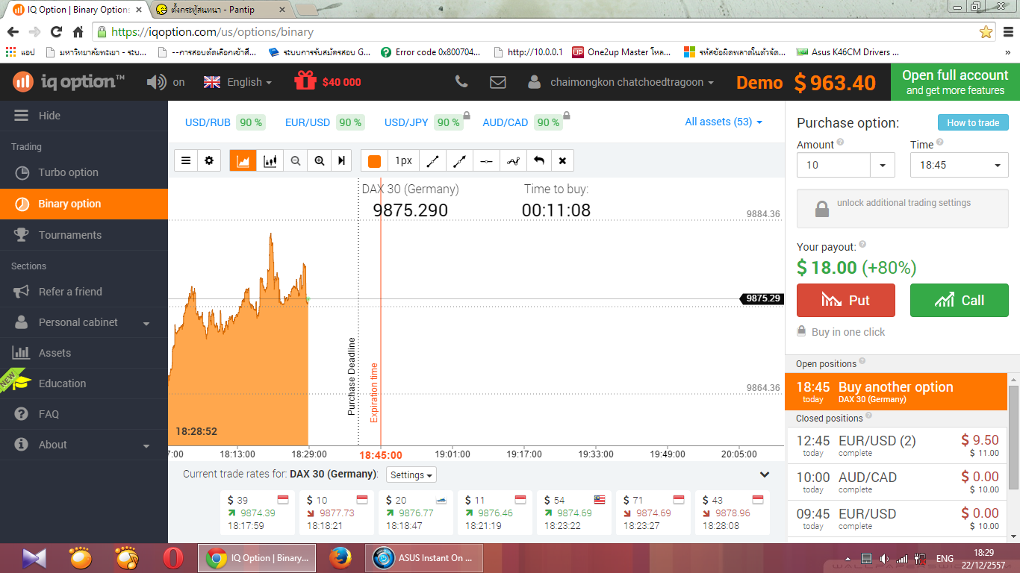This screenshot has height=573, width=1020.
Task: Open the expiry Time 18:45 dropdown
Action: click(960, 165)
